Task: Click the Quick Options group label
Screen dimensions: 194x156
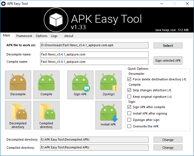Action: 138,69
